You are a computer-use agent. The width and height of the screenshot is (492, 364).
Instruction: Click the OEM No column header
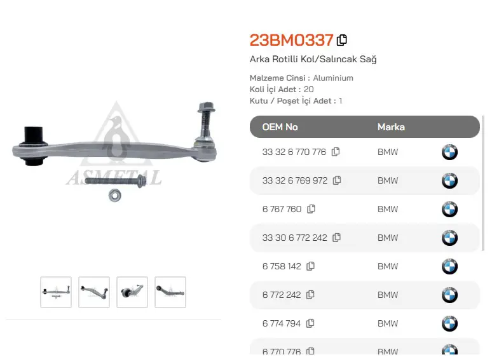coord(280,127)
